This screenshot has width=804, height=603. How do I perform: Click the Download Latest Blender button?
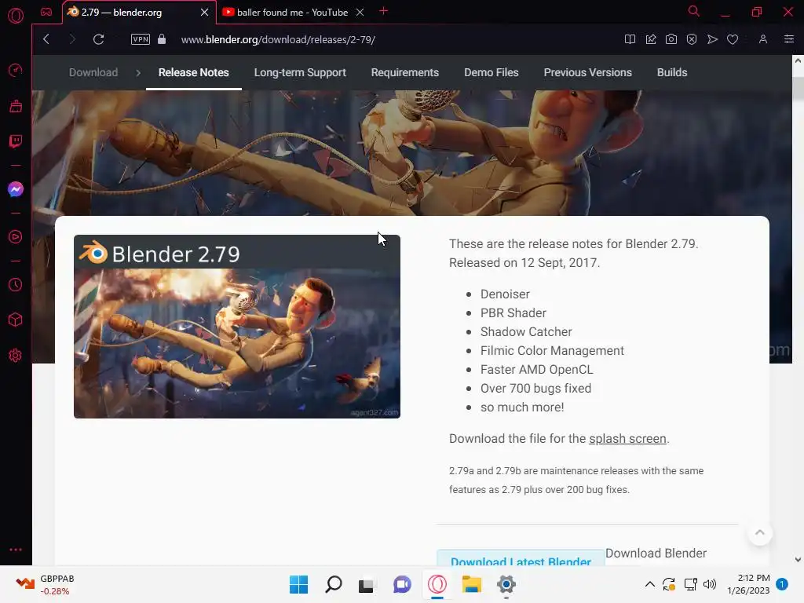coord(521,559)
